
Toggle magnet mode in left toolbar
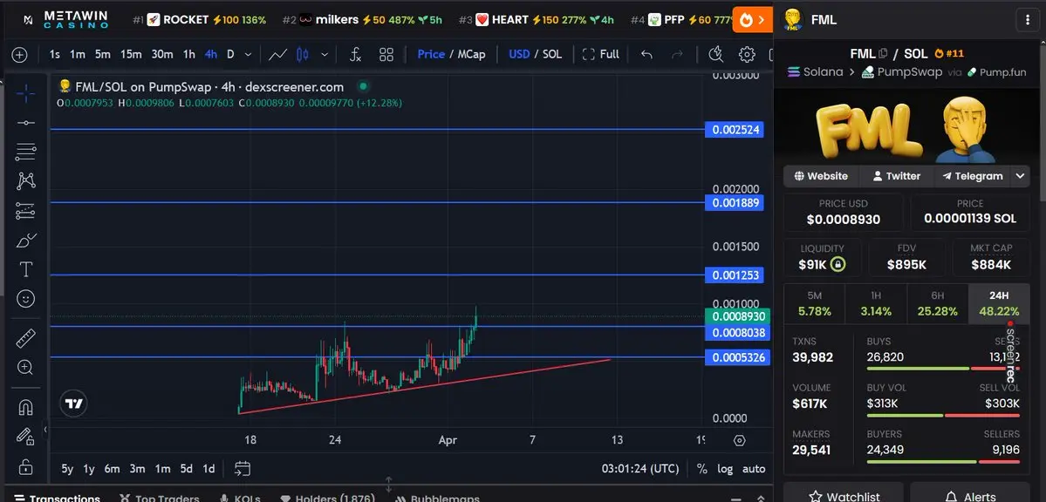point(25,407)
